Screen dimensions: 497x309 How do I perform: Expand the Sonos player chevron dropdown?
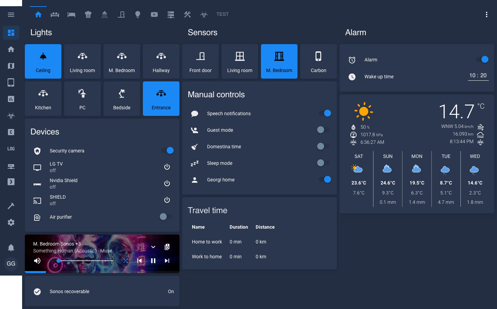point(153,247)
